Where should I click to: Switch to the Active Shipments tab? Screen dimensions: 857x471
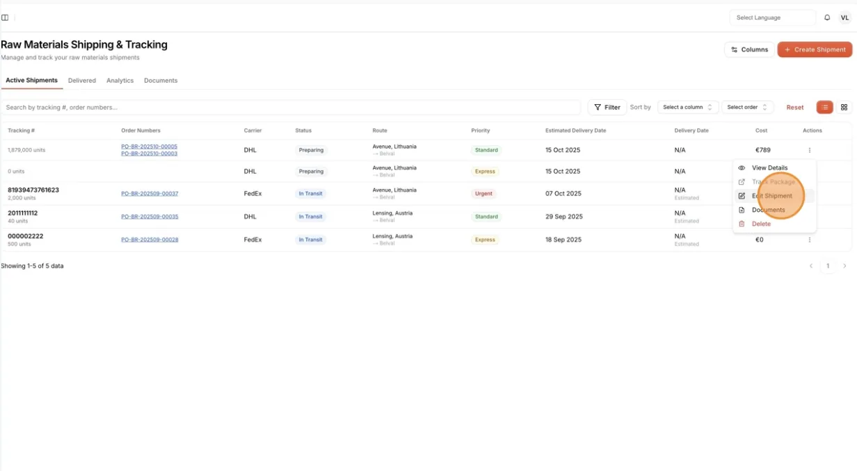(32, 81)
